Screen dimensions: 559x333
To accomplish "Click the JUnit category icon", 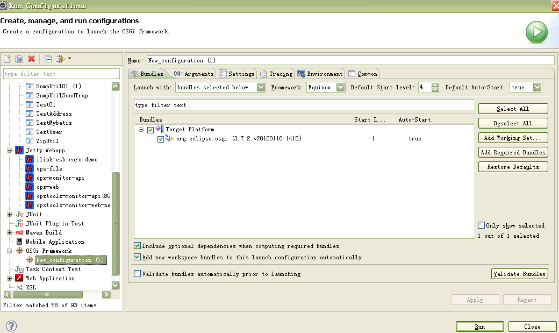I will pos(19,214).
